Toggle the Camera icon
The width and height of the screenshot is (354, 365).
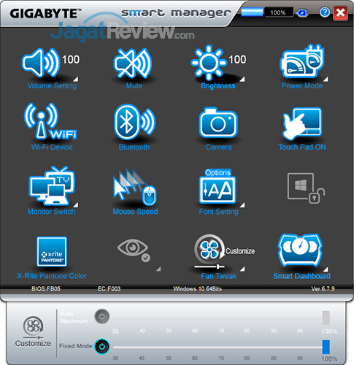click(218, 123)
